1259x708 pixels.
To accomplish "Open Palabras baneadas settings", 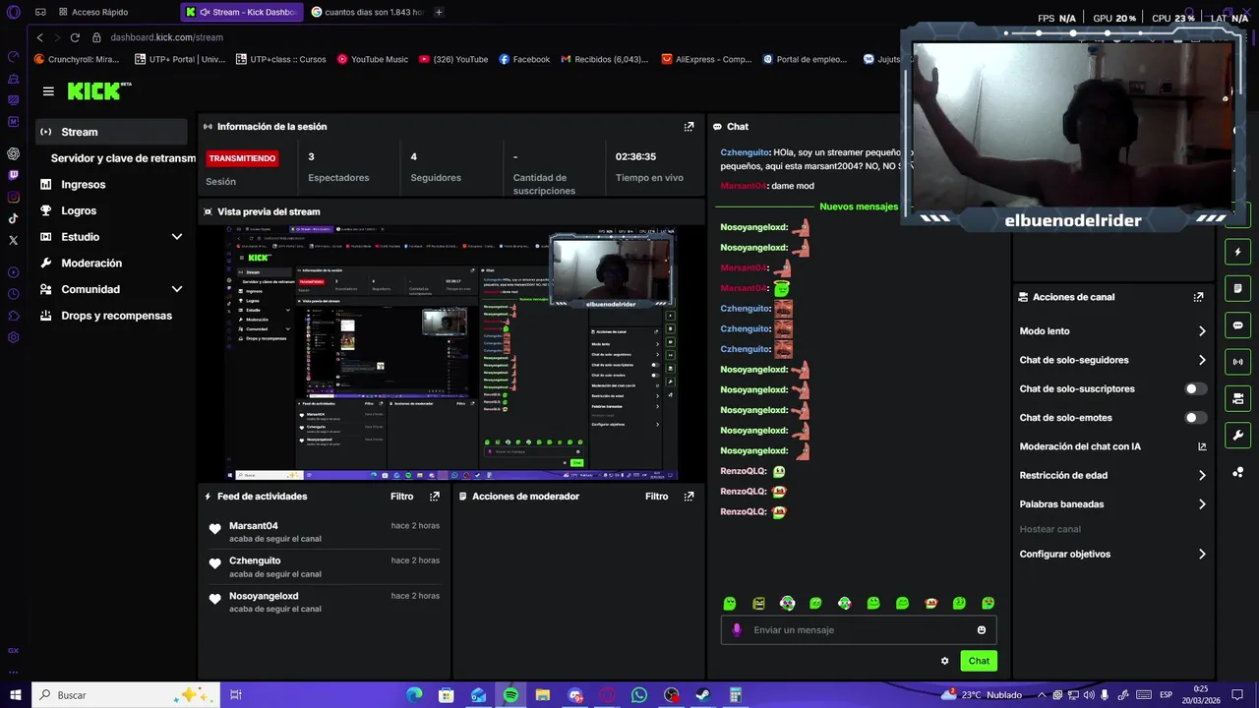I will tap(1112, 504).
